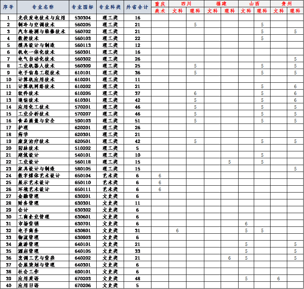Select the 应用化工技术 cell

click(43, 107)
